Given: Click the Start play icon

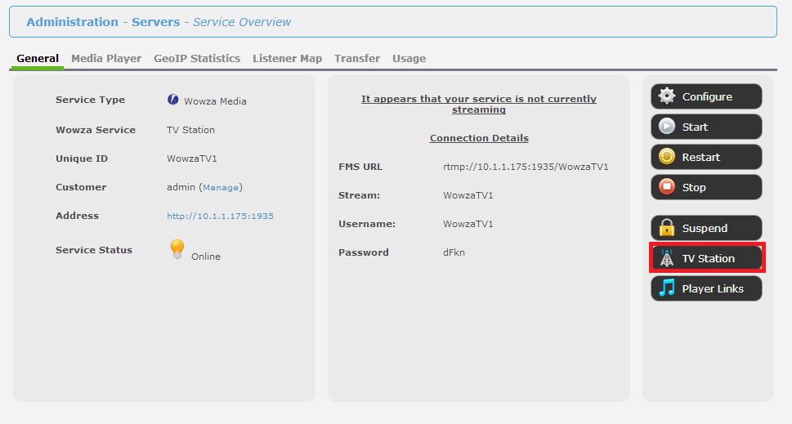Looking at the screenshot, I should point(667,126).
